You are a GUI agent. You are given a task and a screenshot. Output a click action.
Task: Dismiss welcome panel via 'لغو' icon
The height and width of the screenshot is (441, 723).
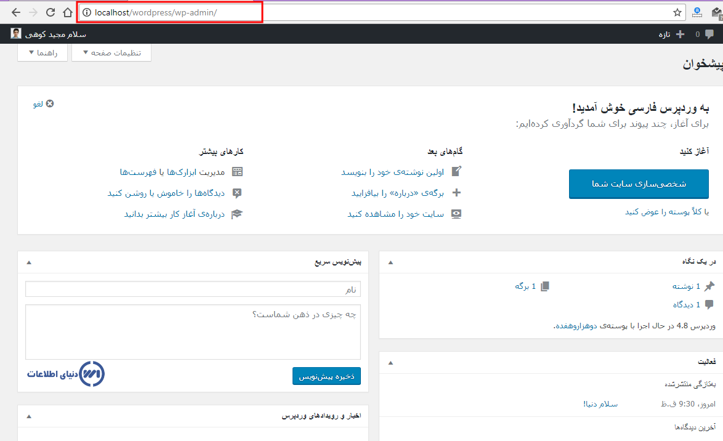coord(50,103)
